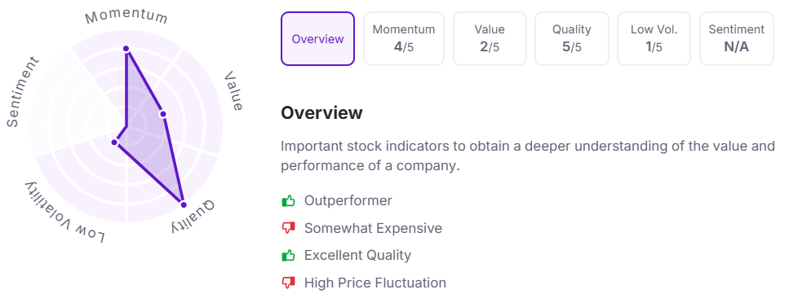Open the Quality 5/5 tab
This screenshot has height=294, width=789.
pyautogui.click(x=572, y=39)
